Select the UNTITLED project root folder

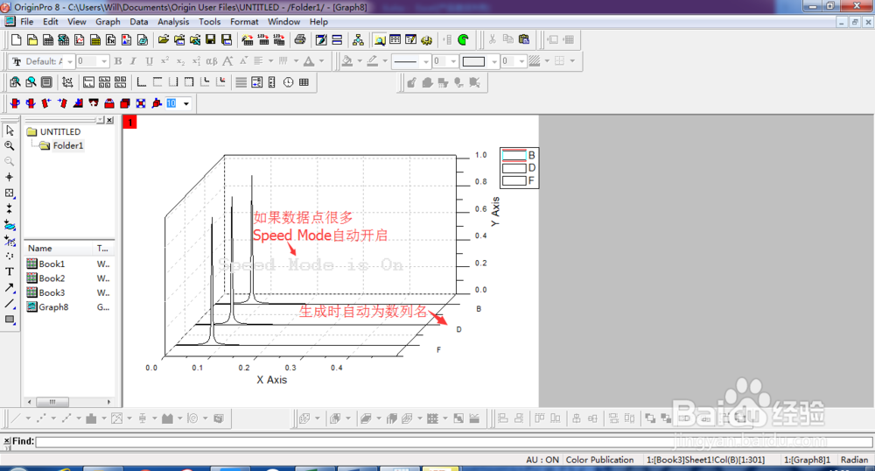(54, 131)
